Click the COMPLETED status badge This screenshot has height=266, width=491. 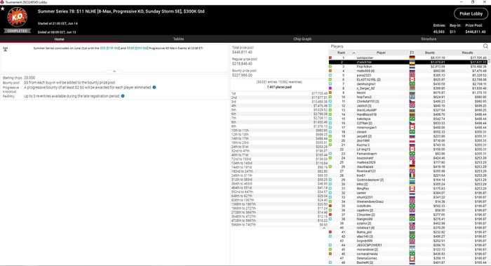click(x=18, y=31)
